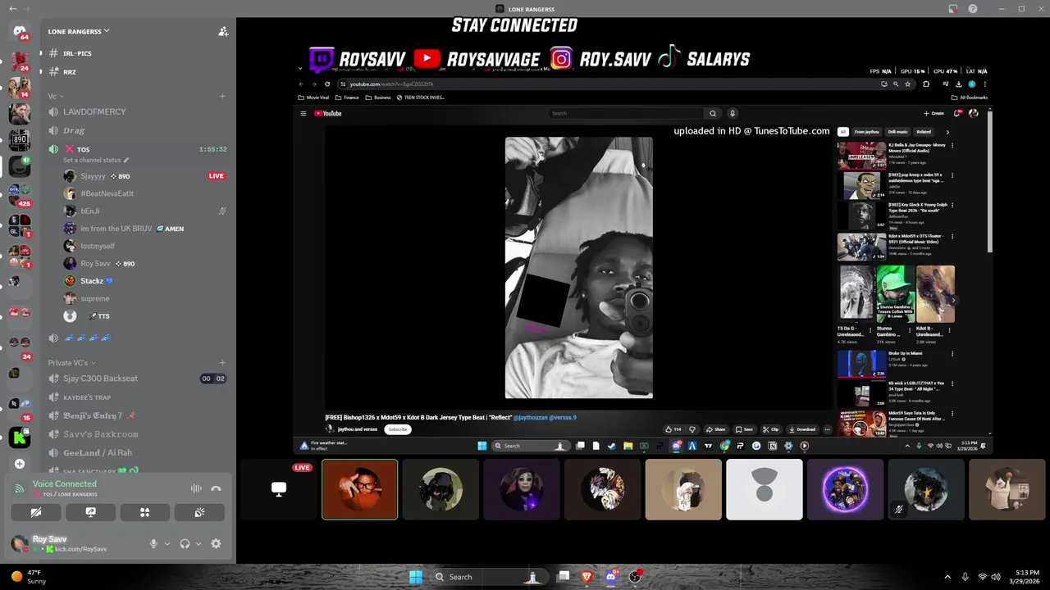Edit channel status pencil icon
Screen dimensions: 1050x590
[126, 161]
